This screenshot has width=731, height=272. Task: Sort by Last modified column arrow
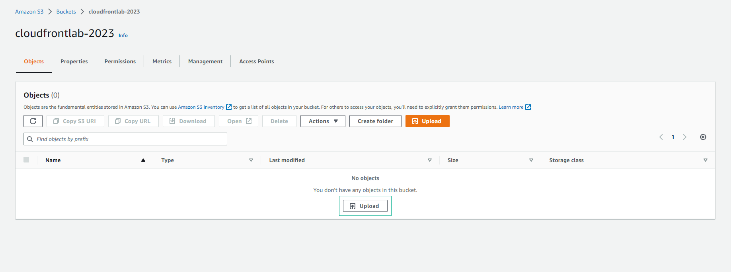[430, 160]
